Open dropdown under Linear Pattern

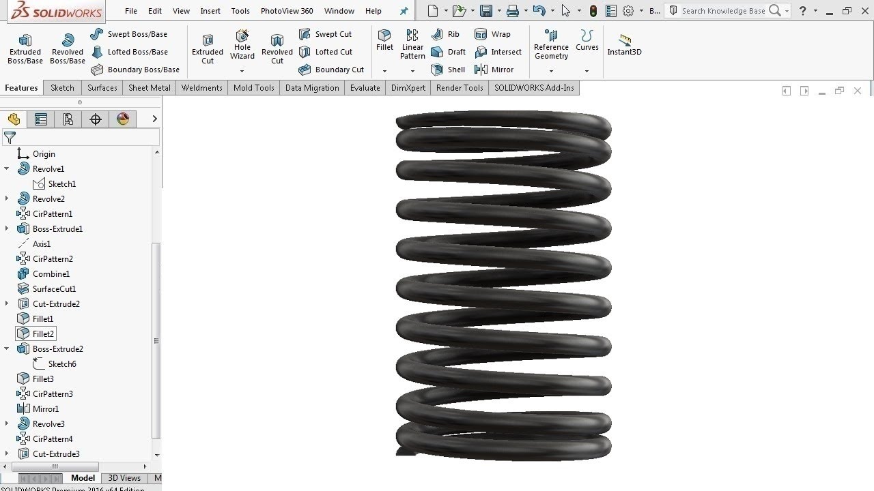412,71
